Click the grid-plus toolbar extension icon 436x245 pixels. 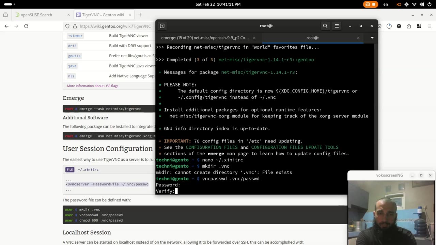coord(419,26)
